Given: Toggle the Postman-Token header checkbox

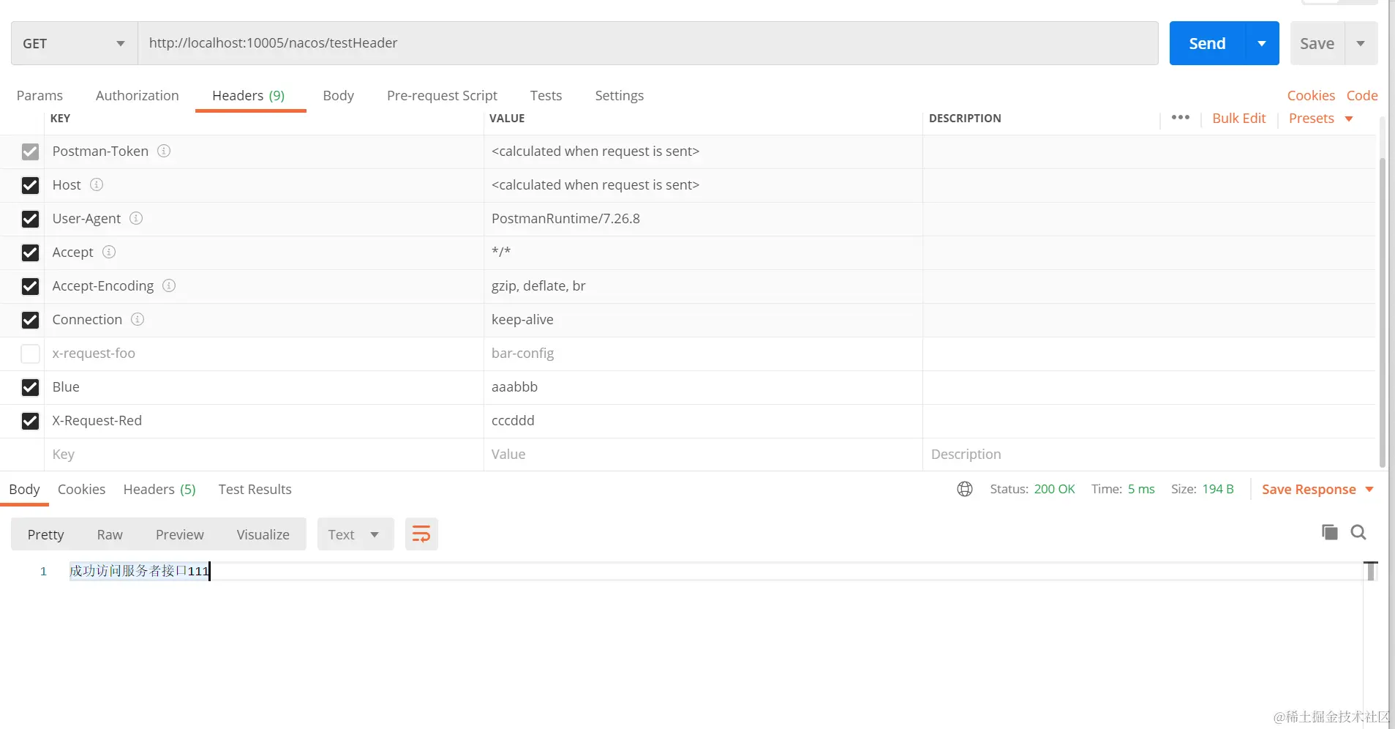Looking at the screenshot, I should click(30, 152).
